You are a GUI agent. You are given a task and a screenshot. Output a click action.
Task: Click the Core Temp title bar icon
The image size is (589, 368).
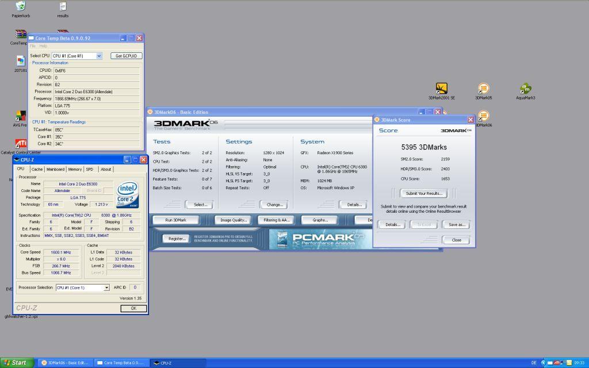pos(31,38)
